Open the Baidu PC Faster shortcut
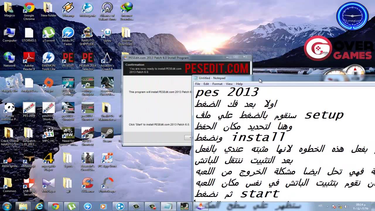The image size is (375, 211). point(68,36)
